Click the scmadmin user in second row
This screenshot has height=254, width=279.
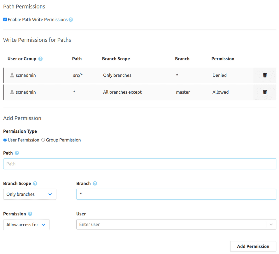coord(26,92)
